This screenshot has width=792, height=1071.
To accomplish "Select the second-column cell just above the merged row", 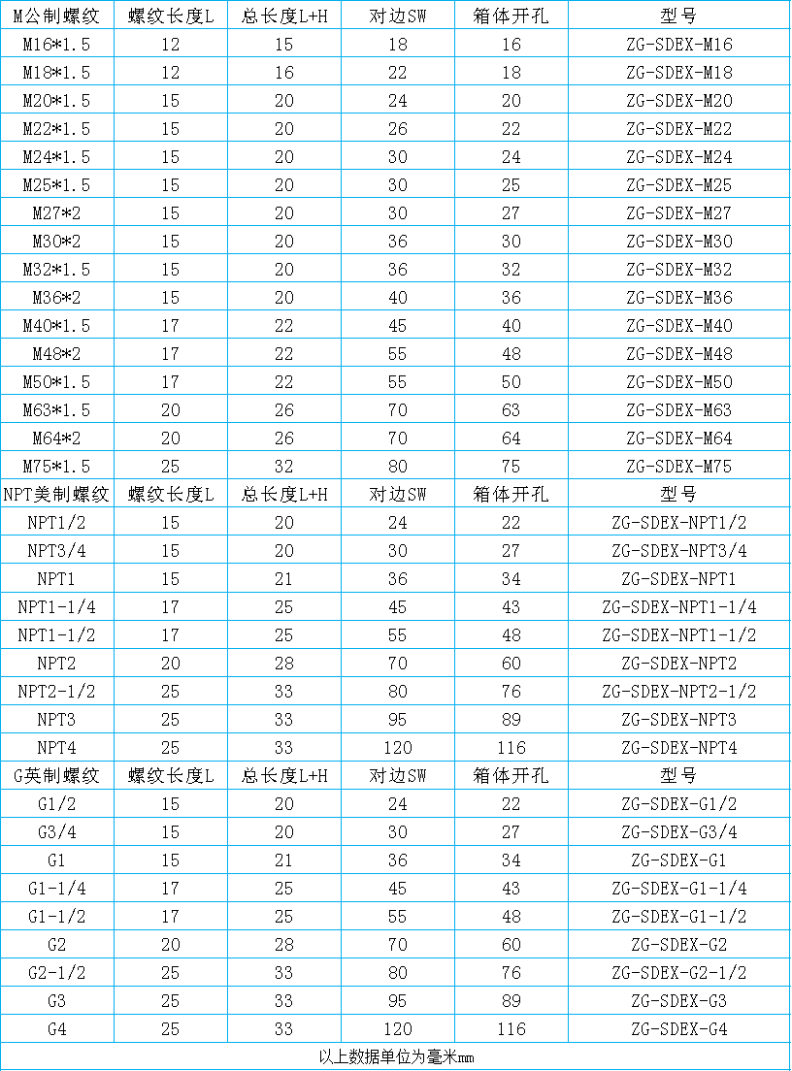I will click(171, 1028).
